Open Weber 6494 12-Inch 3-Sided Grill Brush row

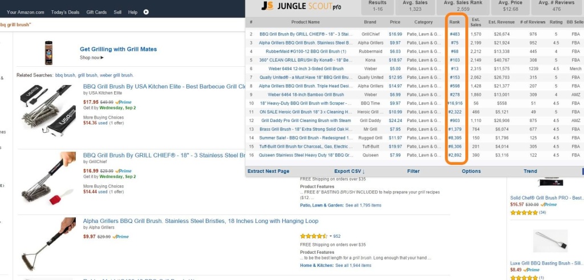(301, 68)
